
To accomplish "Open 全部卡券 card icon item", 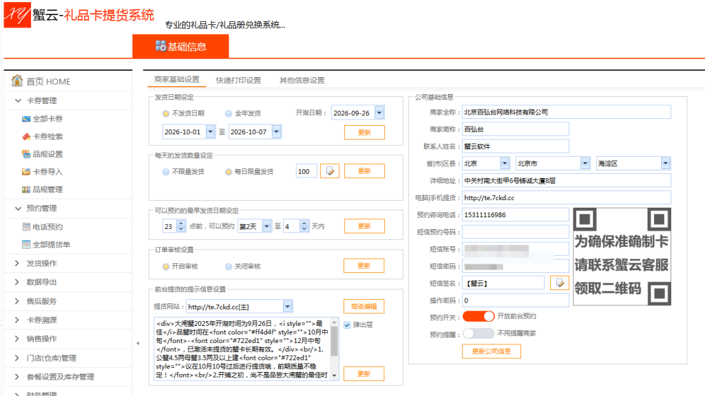I will coord(26,119).
